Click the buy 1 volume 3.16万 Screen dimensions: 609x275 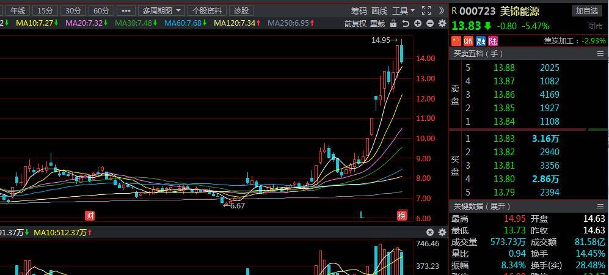pyautogui.click(x=545, y=138)
